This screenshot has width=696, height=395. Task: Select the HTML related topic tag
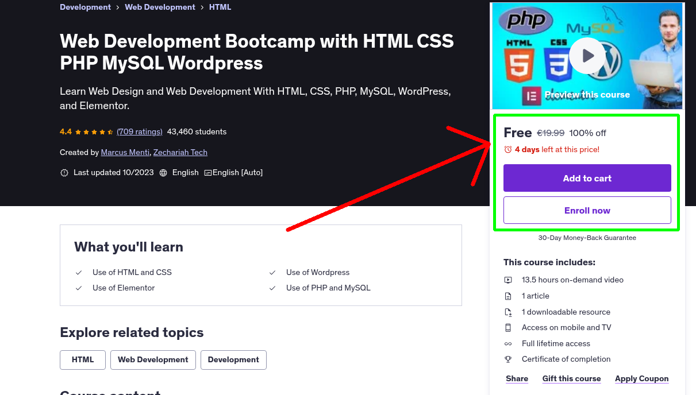(x=83, y=360)
